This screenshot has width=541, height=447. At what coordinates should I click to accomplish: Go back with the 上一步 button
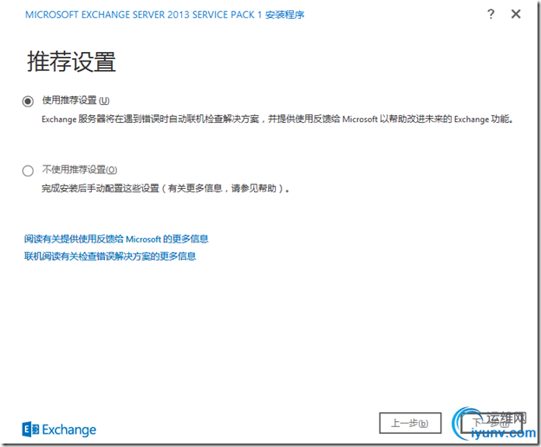tap(410, 423)
